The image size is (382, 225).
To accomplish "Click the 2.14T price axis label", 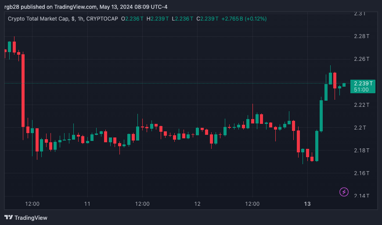I will tap(362, 196).
